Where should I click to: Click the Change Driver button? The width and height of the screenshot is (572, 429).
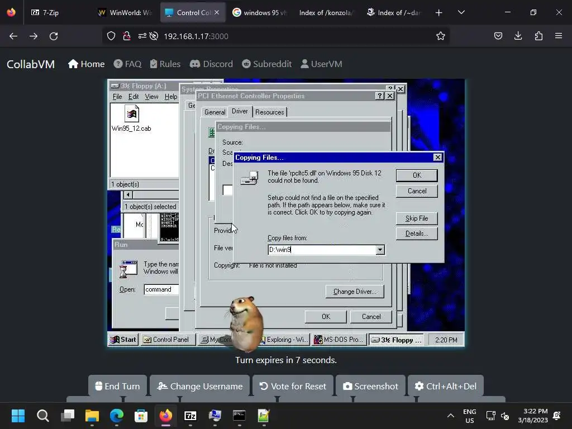[x=355, y=292]
